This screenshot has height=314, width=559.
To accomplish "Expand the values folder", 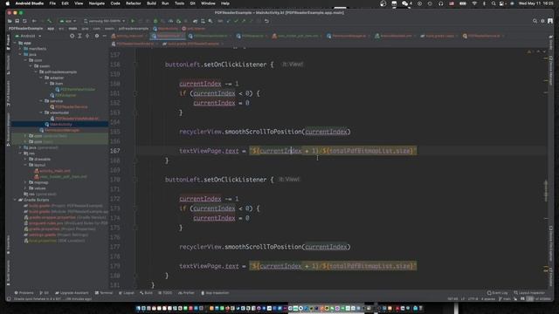I will (25, 188).
